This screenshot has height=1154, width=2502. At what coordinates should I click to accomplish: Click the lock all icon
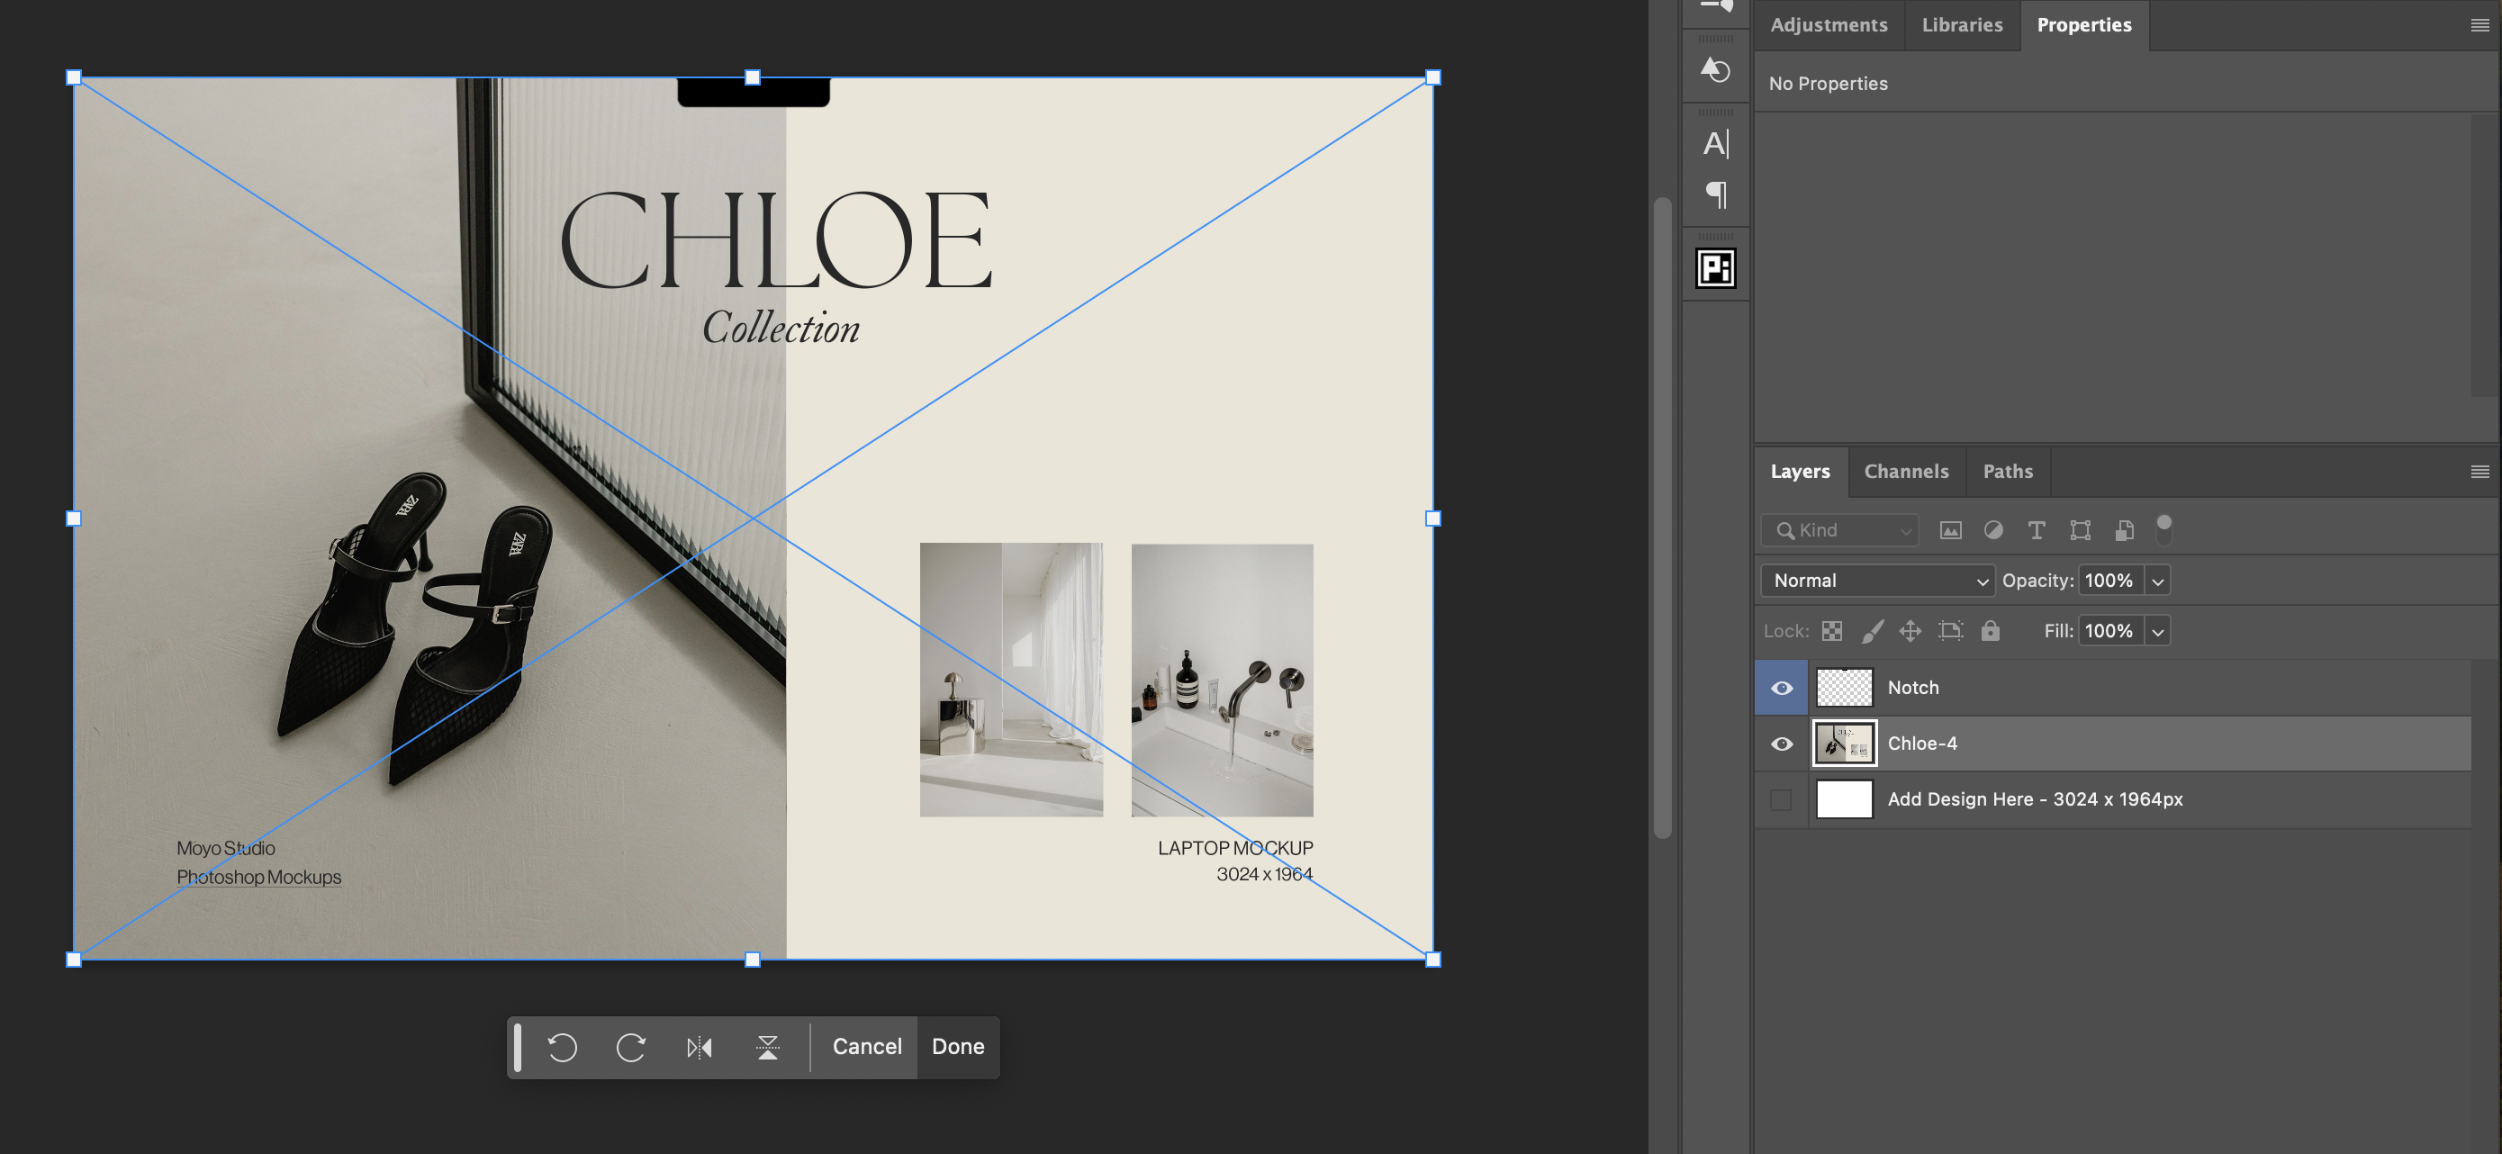click(1990, 631)
